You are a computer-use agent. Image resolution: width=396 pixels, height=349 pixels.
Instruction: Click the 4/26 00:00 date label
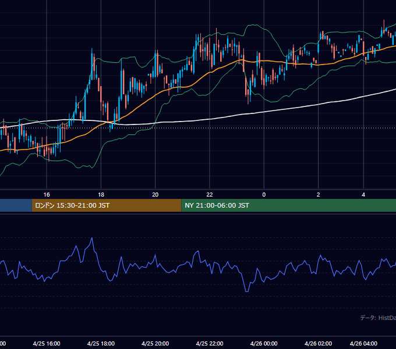click(x=264, y=343)
